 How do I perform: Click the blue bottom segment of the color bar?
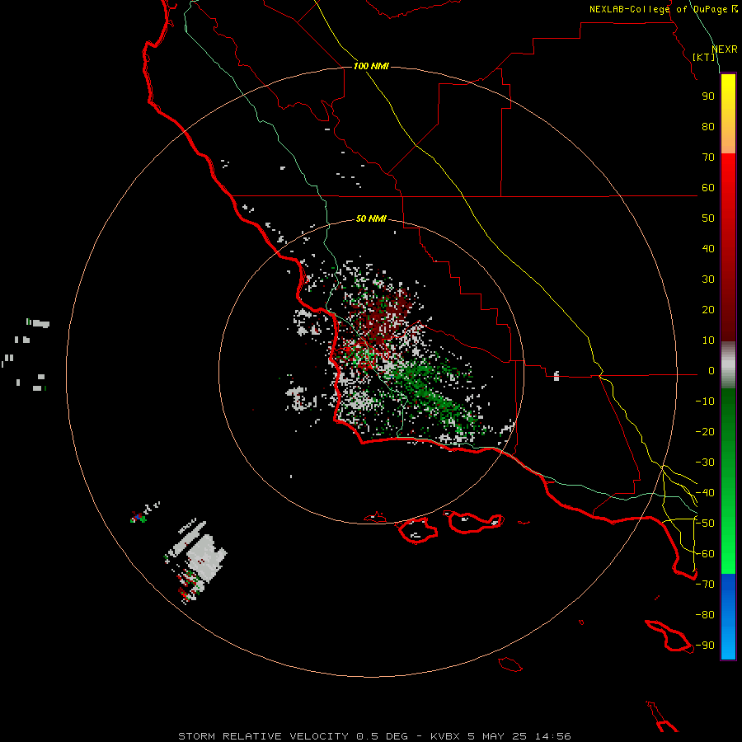click(x=728, y=617)
